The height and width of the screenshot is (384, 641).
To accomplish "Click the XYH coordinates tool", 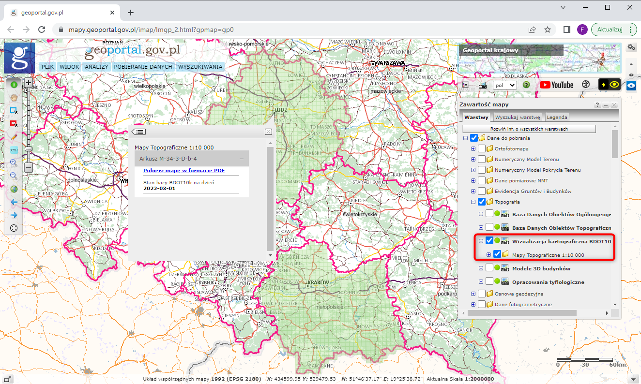I will pos(14,150).
